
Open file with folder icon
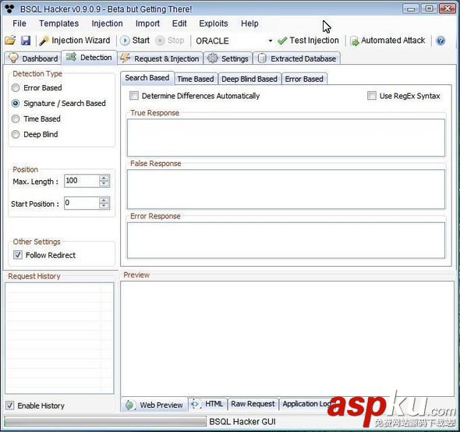pyautogui.click(x=10, y=41)
